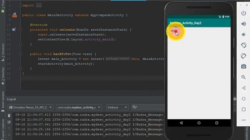Click the Main2Activity class name
The height and width of the screenshot is (140, 250).
tap(60, 15)
